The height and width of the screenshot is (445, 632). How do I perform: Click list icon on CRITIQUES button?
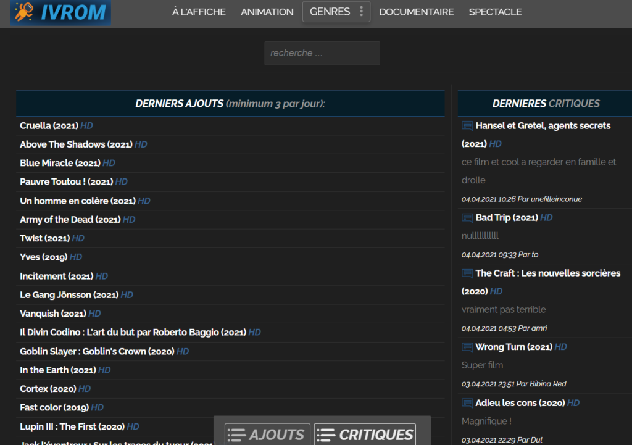coord(326,435)
